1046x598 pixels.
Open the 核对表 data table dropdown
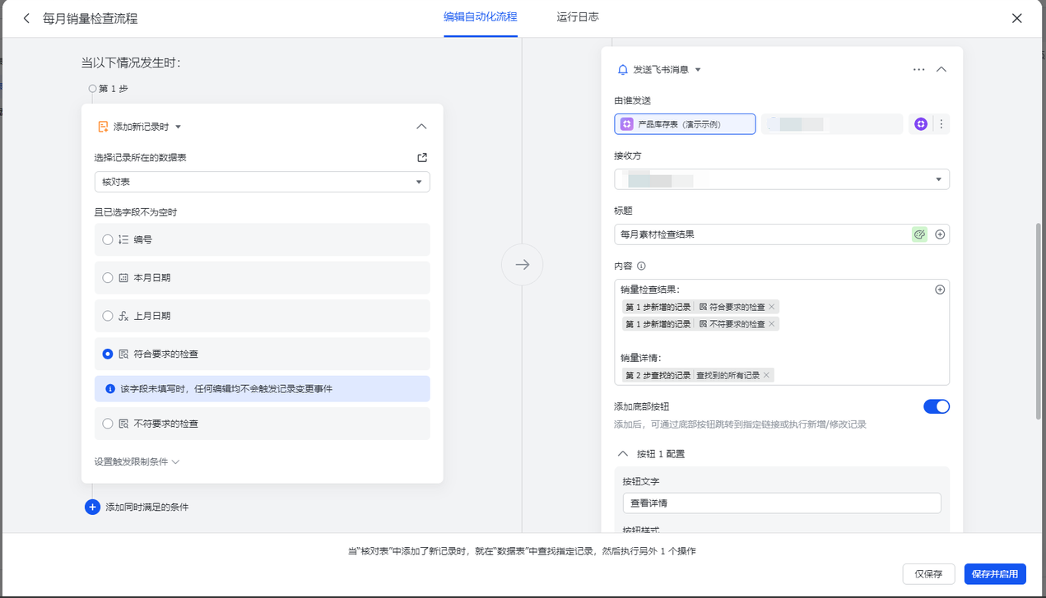(262, 182)
